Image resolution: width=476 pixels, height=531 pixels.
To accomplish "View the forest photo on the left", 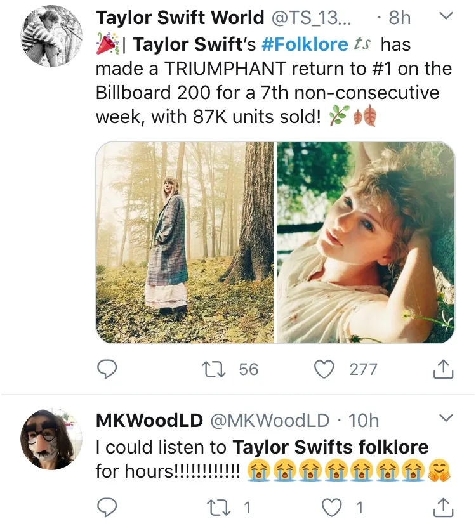I will coord(185,242).
